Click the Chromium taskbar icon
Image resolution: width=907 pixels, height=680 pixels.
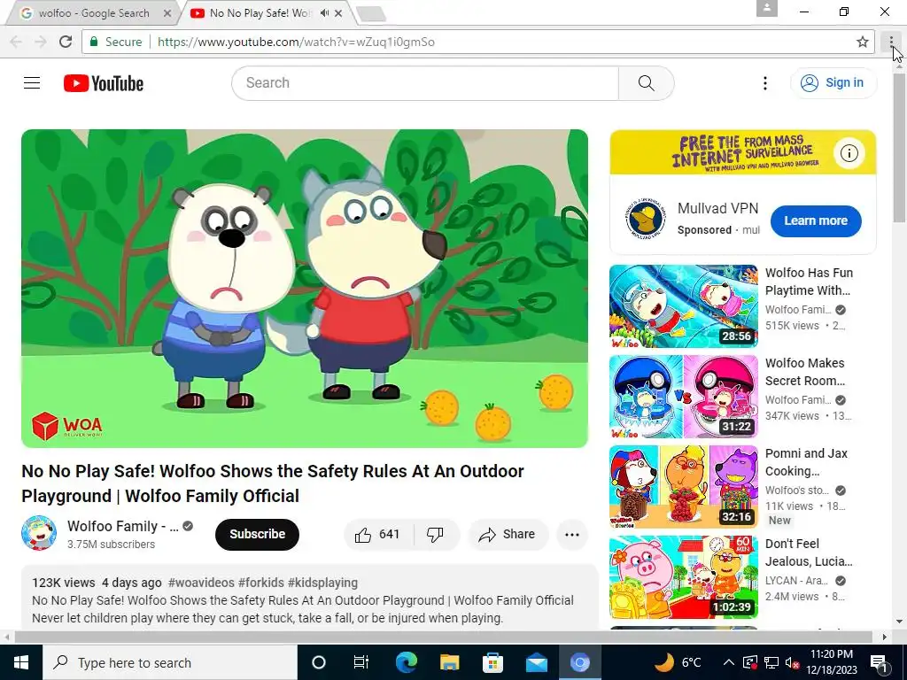click(x=579, y=662)
